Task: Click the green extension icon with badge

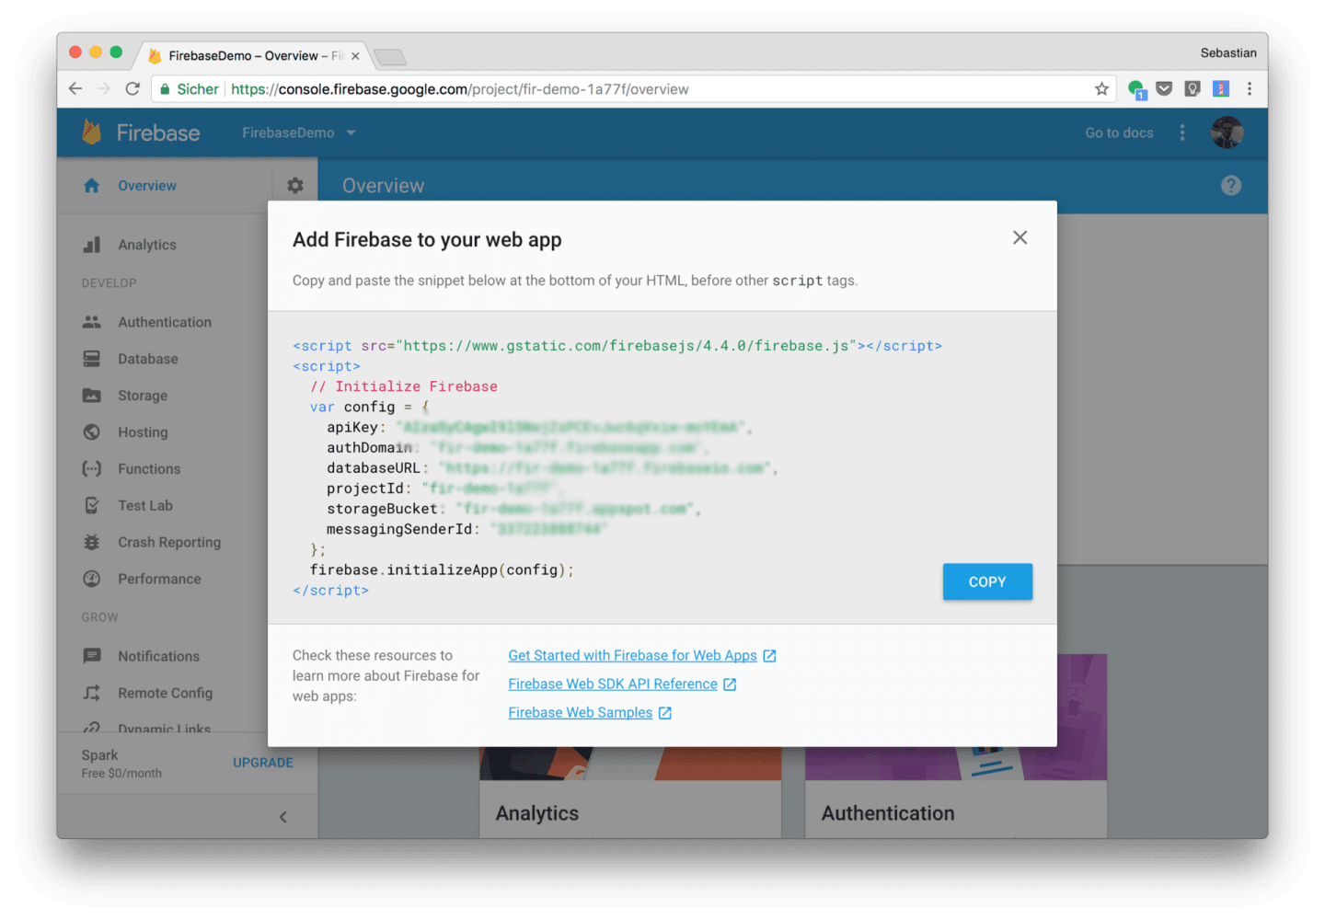Action: click(1136, 89)
